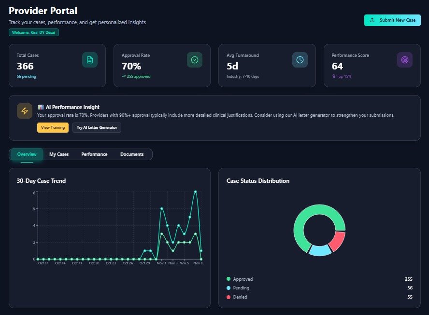Click the target icon in Performance Score card

point(404,60)
